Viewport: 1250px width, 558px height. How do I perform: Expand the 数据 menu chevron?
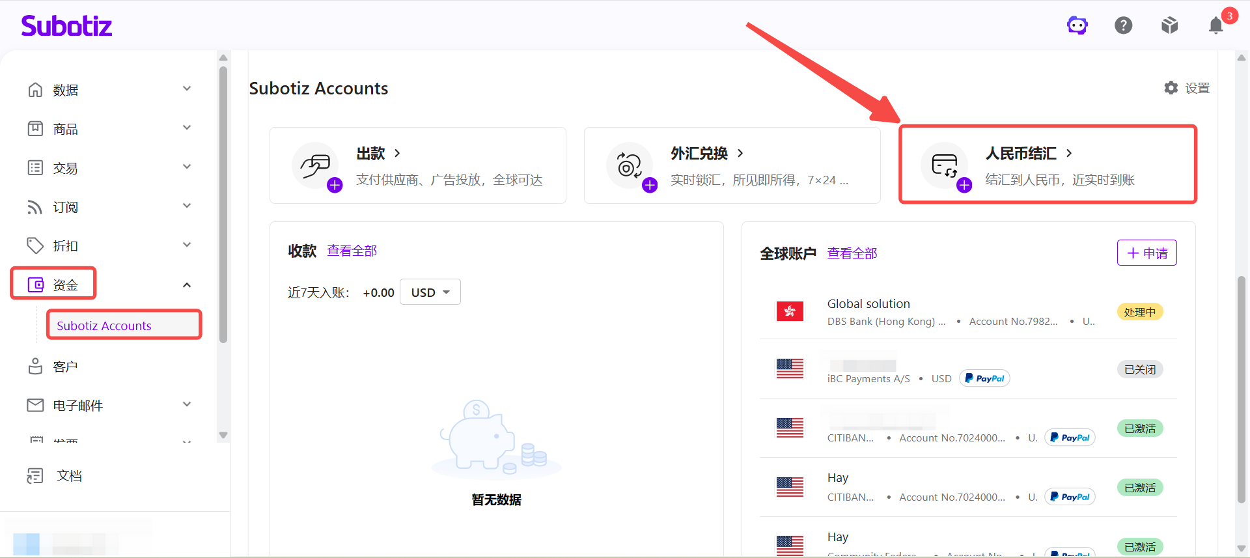tap(187, 89)
